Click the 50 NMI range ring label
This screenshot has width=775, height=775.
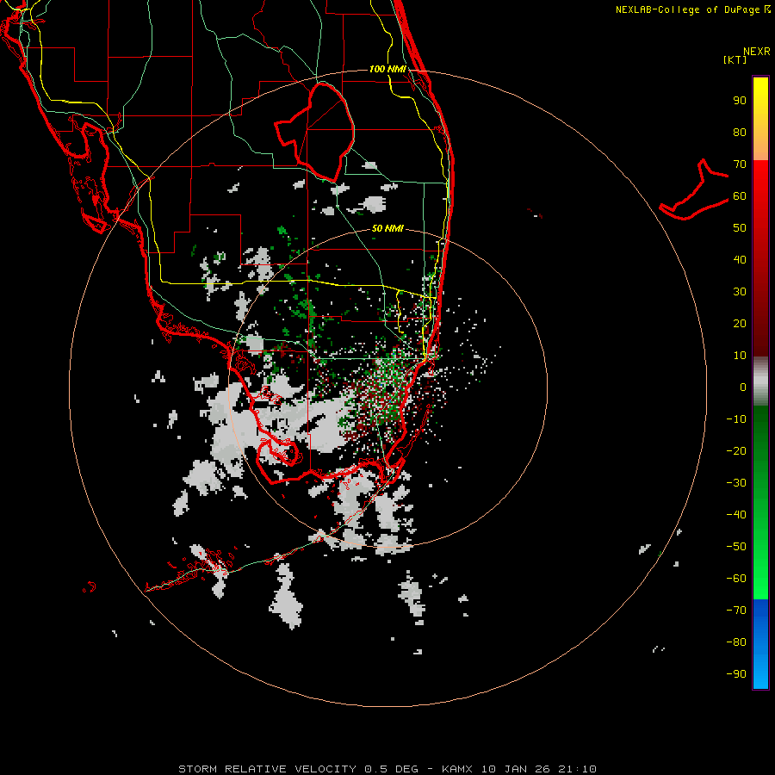point(387,228)
